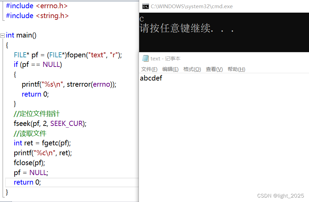Viewport: 309px width, 202px height.
Task: Click the 'text - 记事本' window title
Action: 165,58
